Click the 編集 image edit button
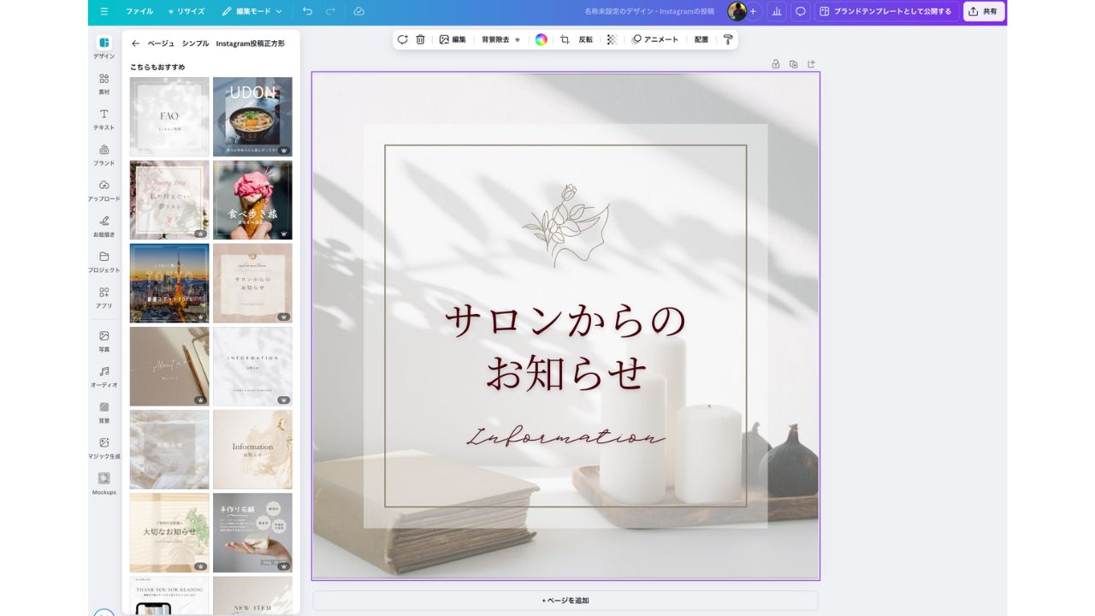 tap(453, 39)
